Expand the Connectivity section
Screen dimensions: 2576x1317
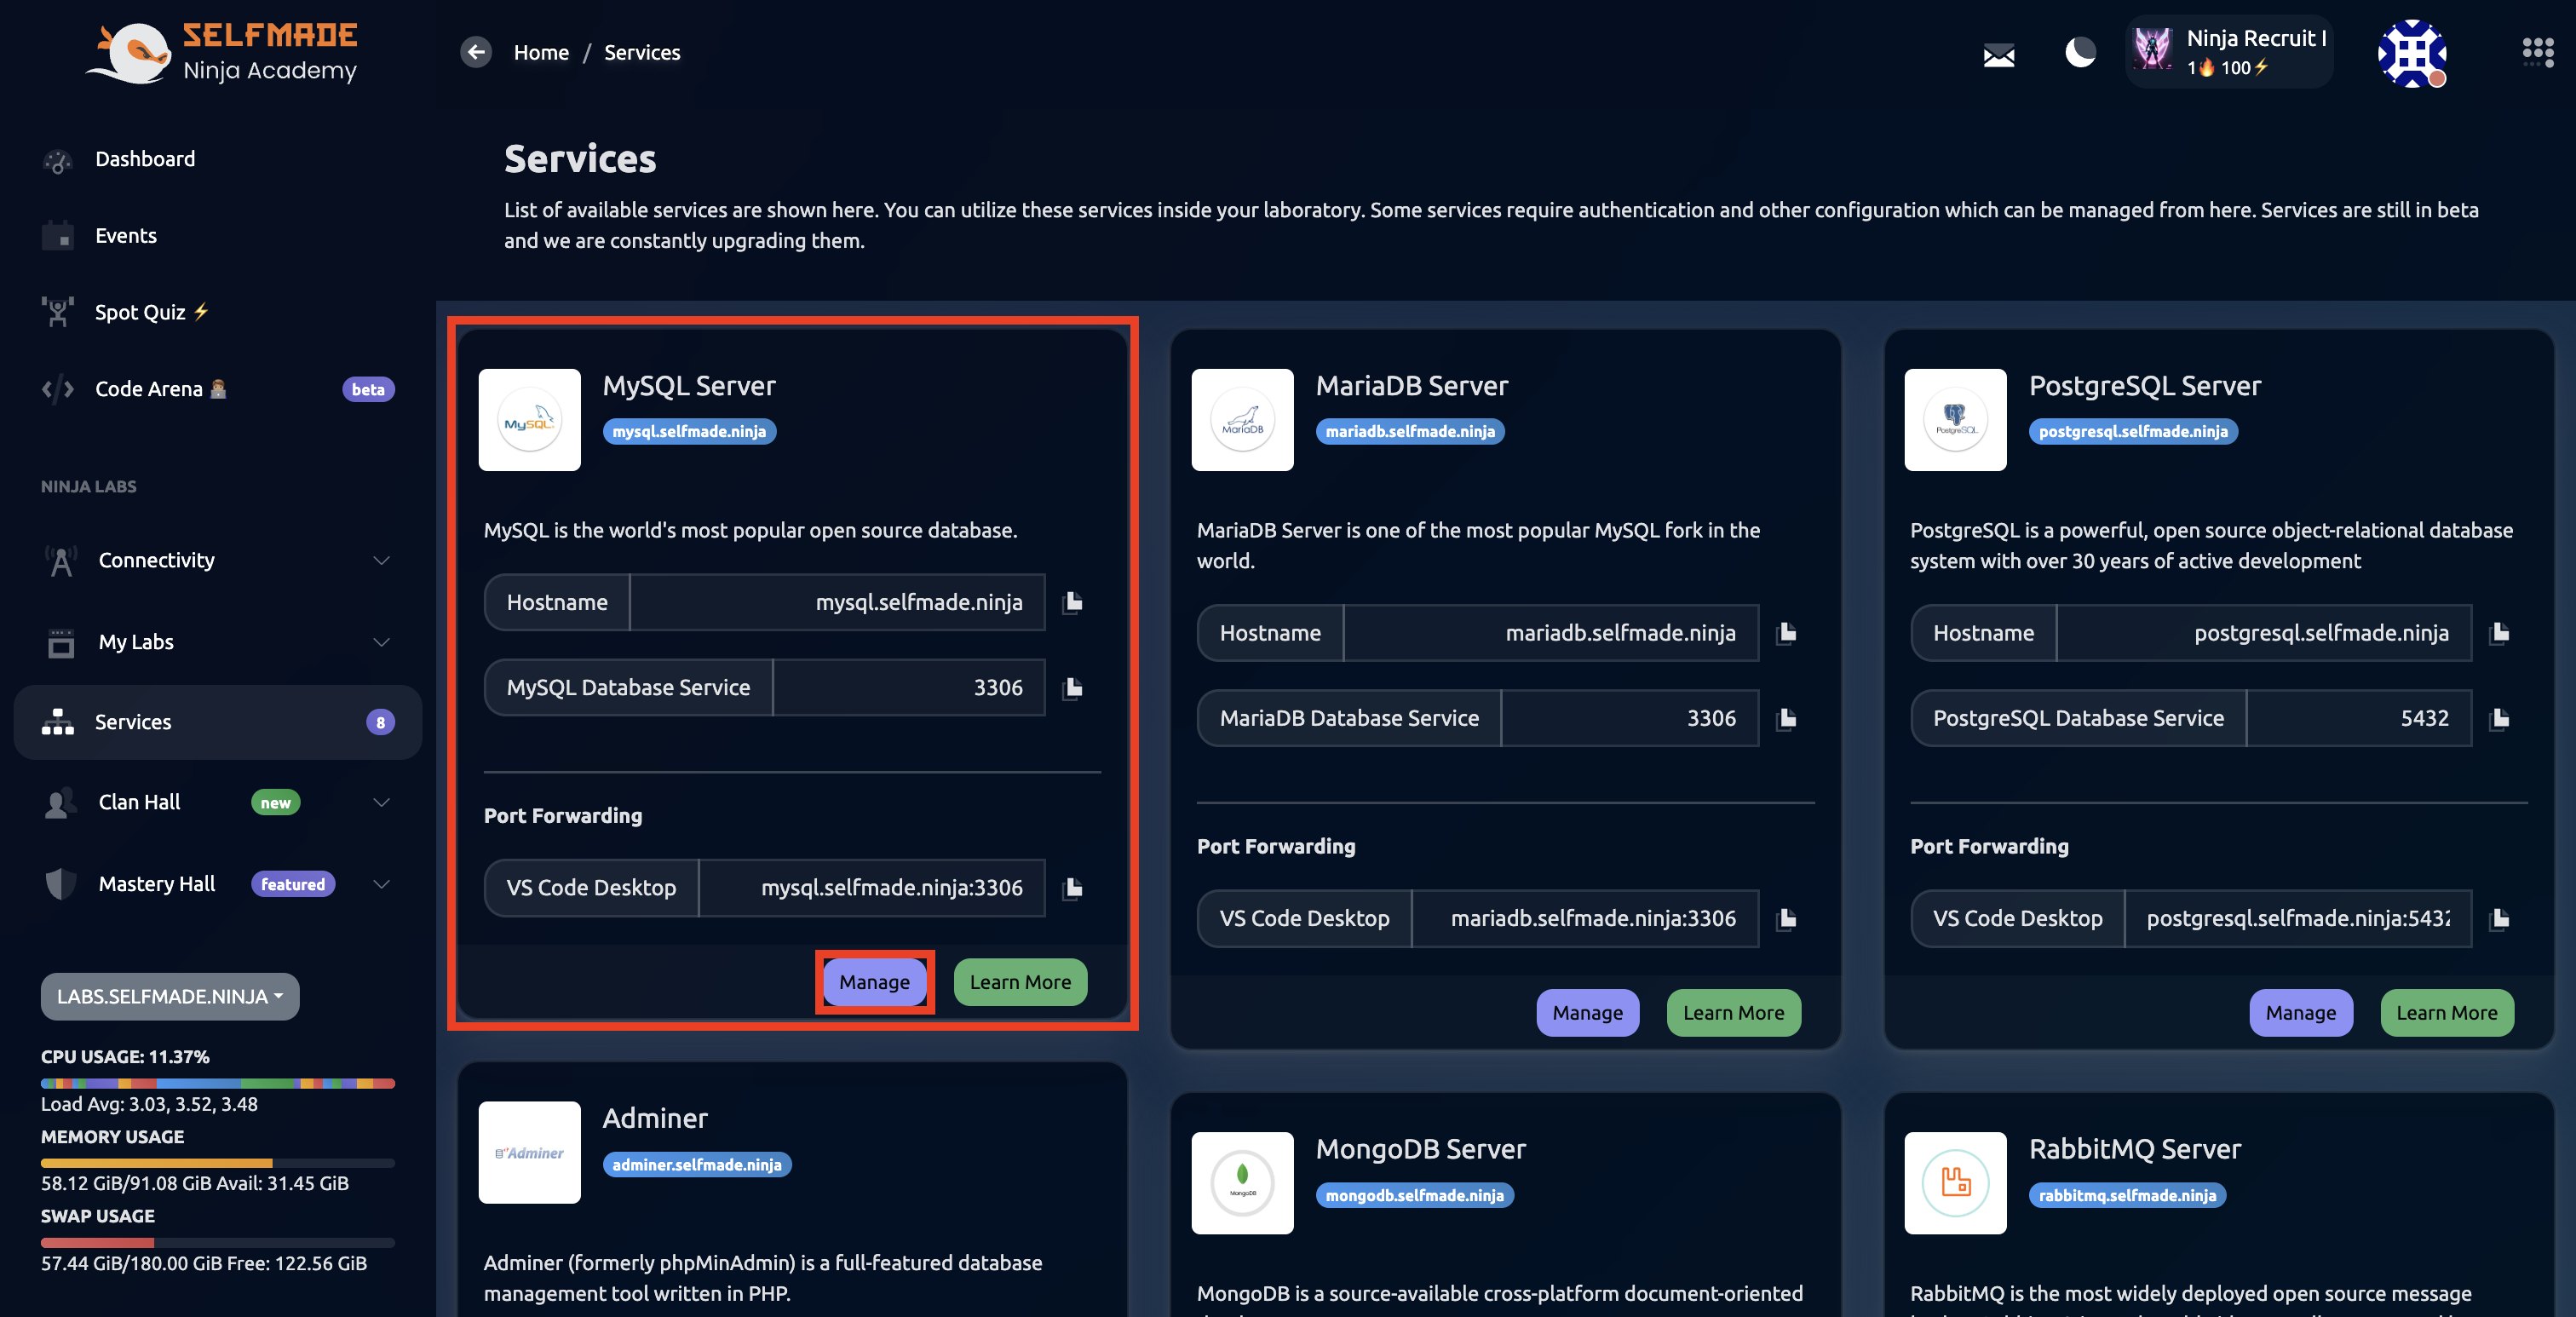point(218,560)
